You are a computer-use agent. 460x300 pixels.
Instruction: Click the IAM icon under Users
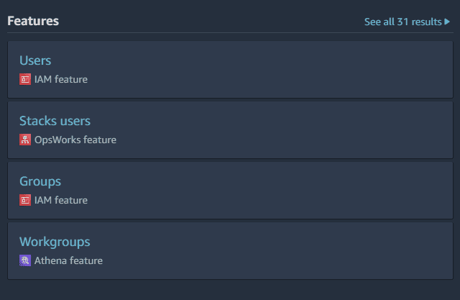(25, 79)
